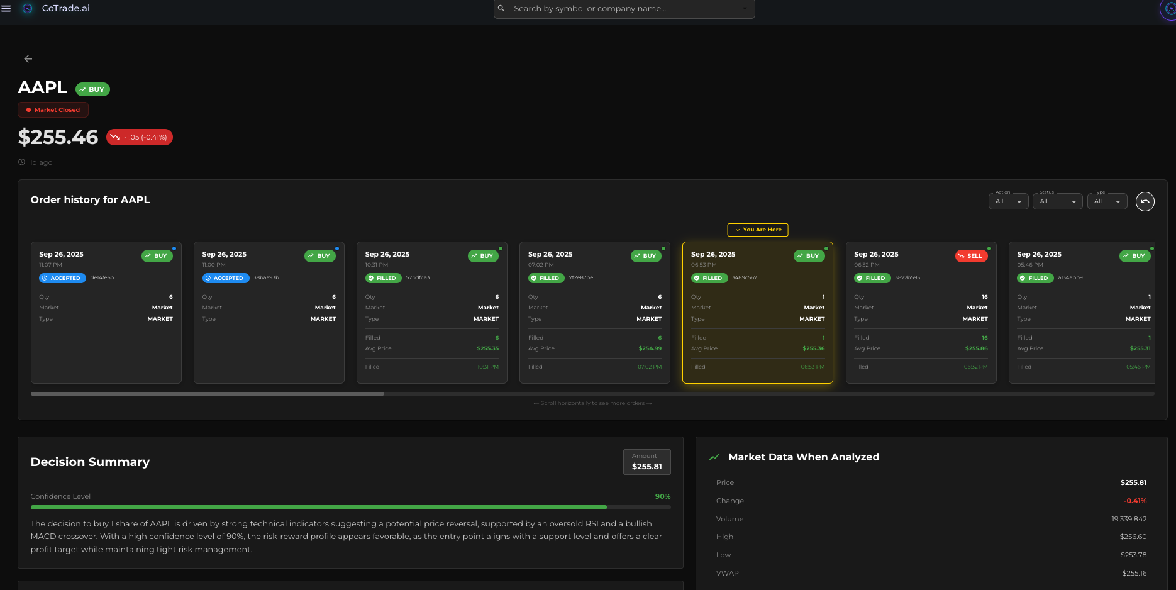Click the avg price $255.86
The image size is (1176, 590).
coord(976,348)
